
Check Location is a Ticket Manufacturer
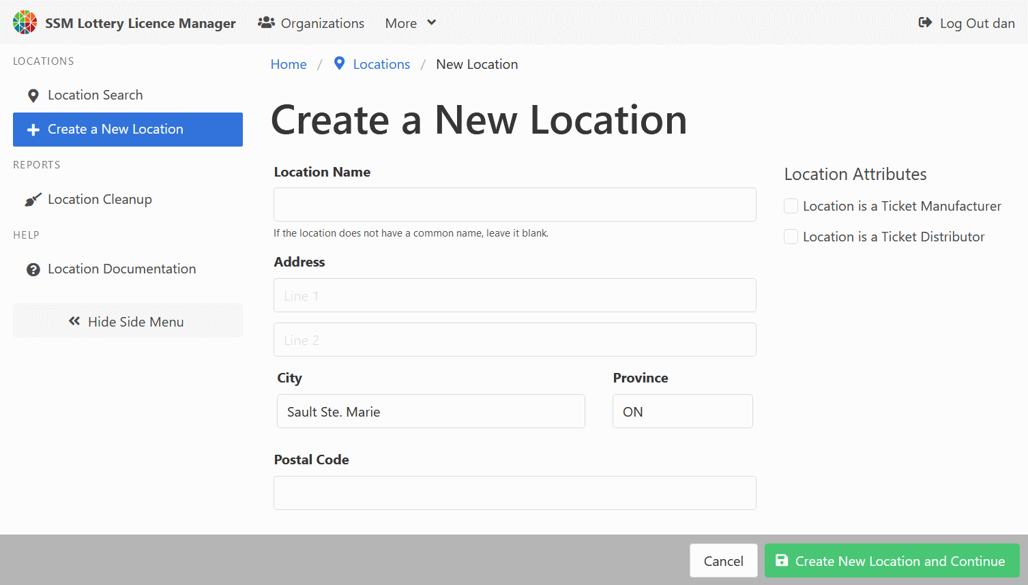tap(791, 206)
